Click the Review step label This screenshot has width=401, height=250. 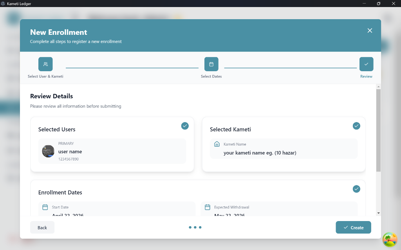(x=366, y=76)
